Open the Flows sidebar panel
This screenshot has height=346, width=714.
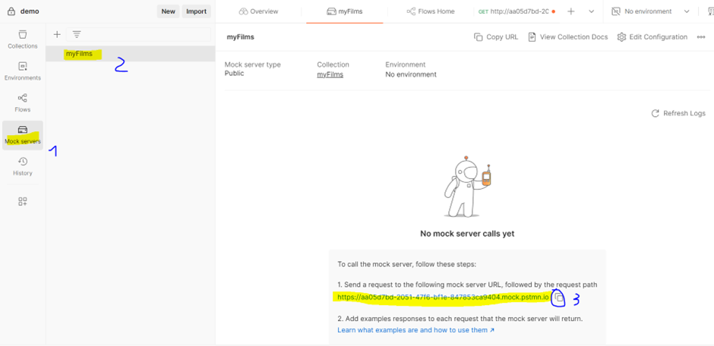(x=22, y=102)
